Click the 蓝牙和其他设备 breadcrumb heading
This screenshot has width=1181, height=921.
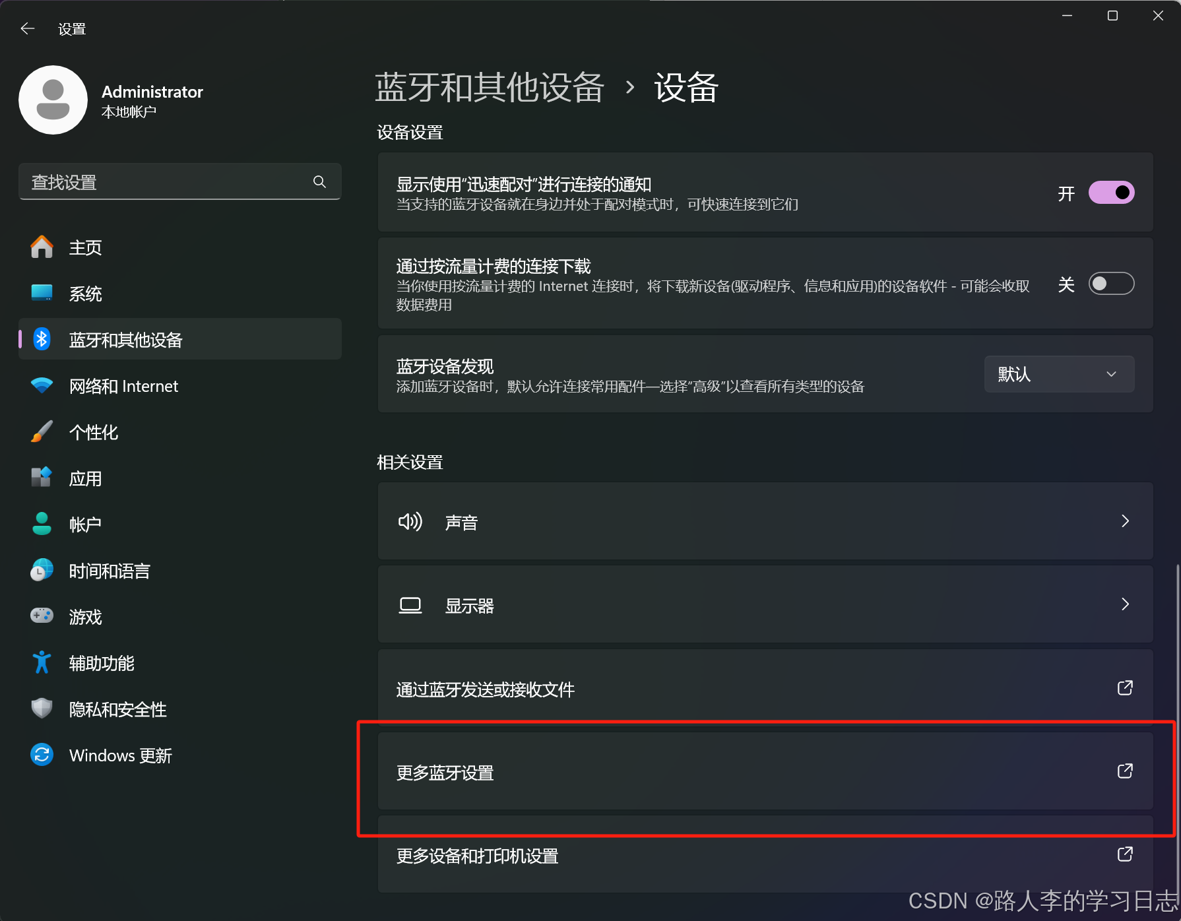490,87
